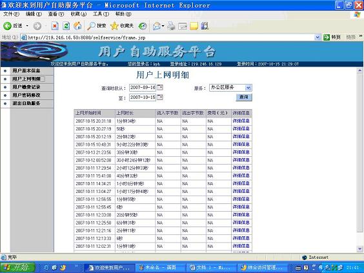Click the Stop loading red X icon
The width and height of the screenshot is (364, 273).
55,26
